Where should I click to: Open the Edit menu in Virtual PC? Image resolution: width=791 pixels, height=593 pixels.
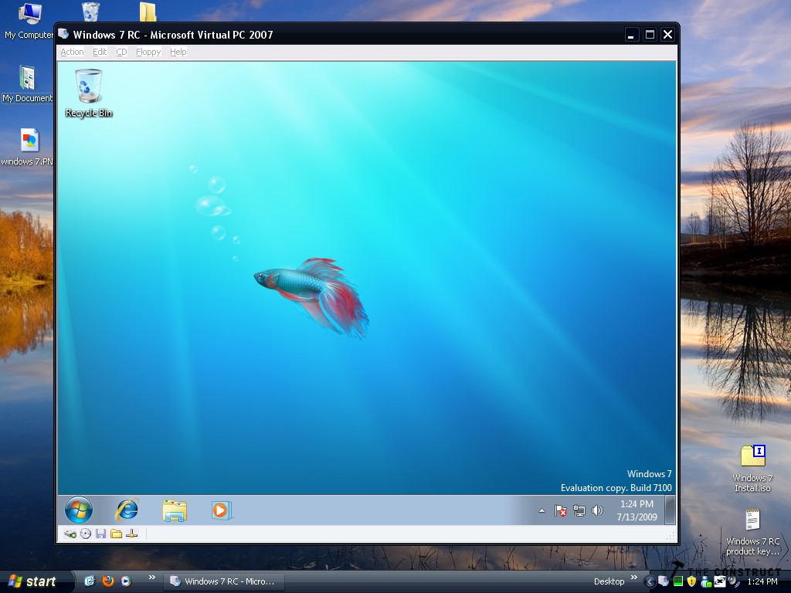(100, 52)
